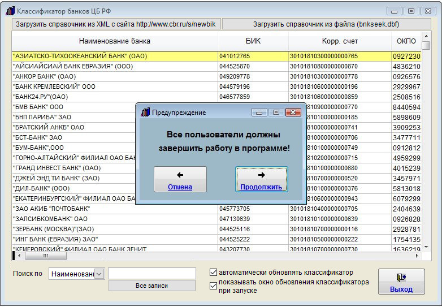This screenshot has width=442, height=307.
Task: Click the Выход exit door button
Action: click(401, 282)
